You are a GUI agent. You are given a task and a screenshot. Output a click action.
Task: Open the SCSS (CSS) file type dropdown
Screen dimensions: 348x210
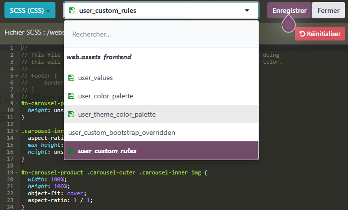pos(30,10)
